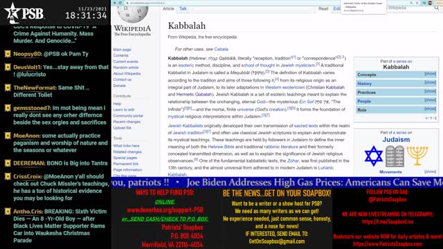
Task: Open the Talk tab
Action: tap(183, 9)
